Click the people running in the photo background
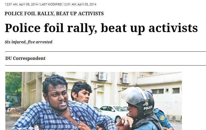Image resolution: width=206 pixels, height=130 pixels. click(x=9, y=105)
